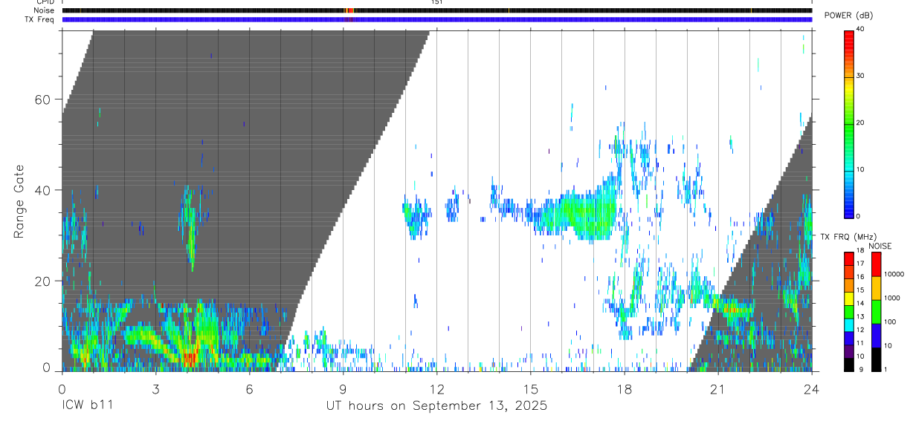The width and height of the screenshot is (913, 421).
Task: Select the 13 tick on TX FRQ legend
Action: (x=859, y=317)
